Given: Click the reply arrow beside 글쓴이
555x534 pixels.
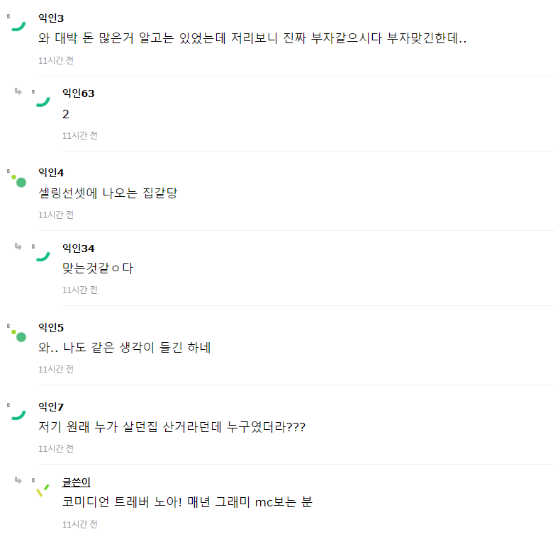Looking at the screenshot, I should (18, 480).
